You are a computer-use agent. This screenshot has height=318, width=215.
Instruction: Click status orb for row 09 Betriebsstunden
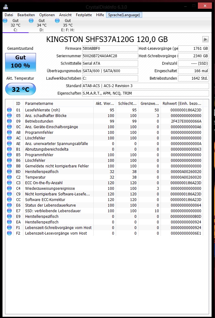[9, 121]
